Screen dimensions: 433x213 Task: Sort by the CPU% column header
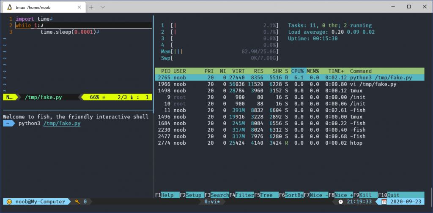click(297, 71)
